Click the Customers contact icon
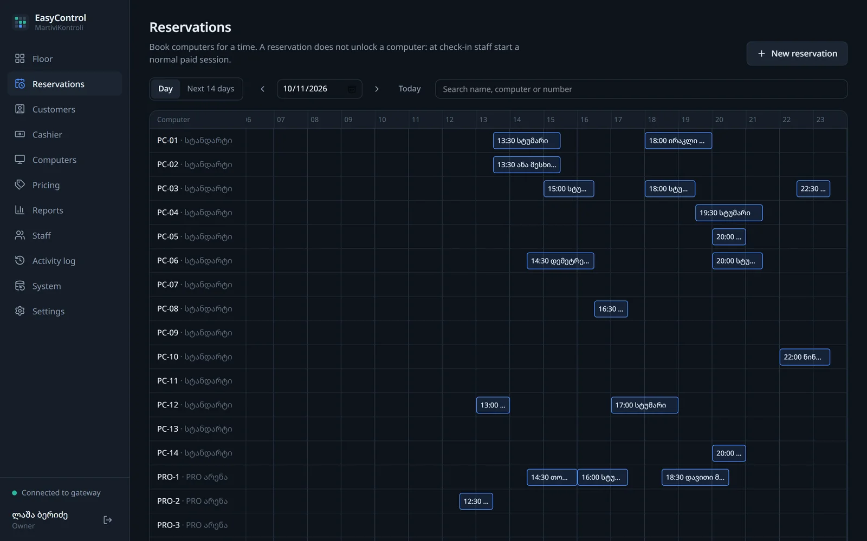This screenshot has width=867, height=541. [x=20, y=109]
